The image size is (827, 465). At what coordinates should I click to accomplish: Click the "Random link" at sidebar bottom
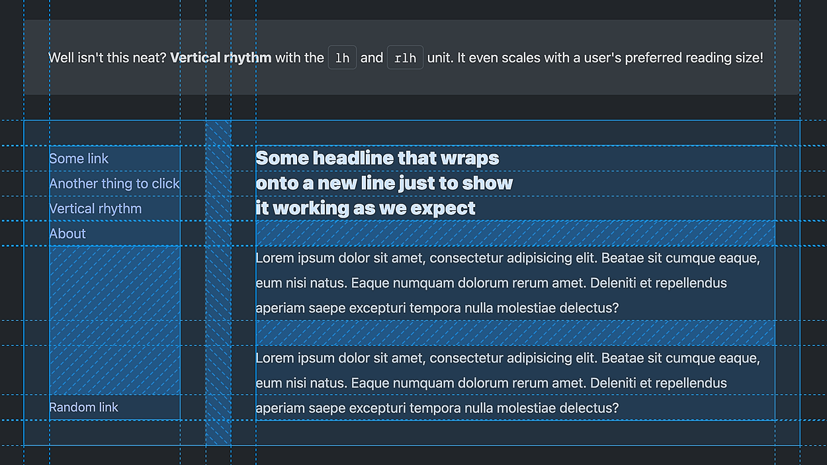click(x=83, y=407)
